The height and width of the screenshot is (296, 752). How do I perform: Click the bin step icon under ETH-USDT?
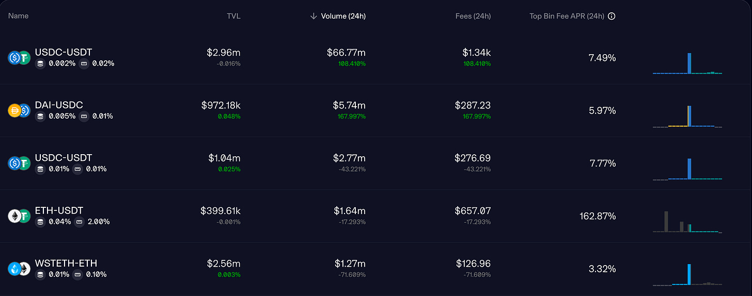(x=79, y=222)
